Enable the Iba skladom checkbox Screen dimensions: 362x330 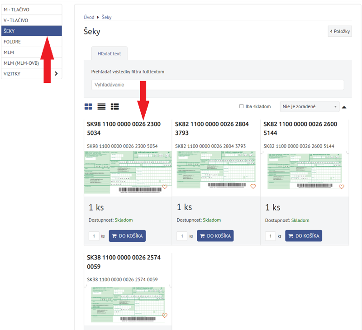coord(241,107)
